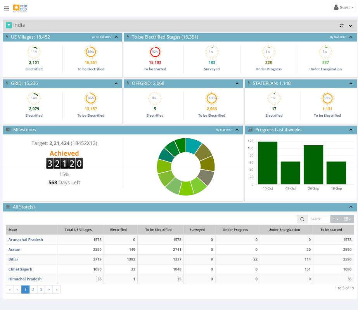358x310 pixels.
Task: Click the search magnifier icon
Action: point(302,219)
